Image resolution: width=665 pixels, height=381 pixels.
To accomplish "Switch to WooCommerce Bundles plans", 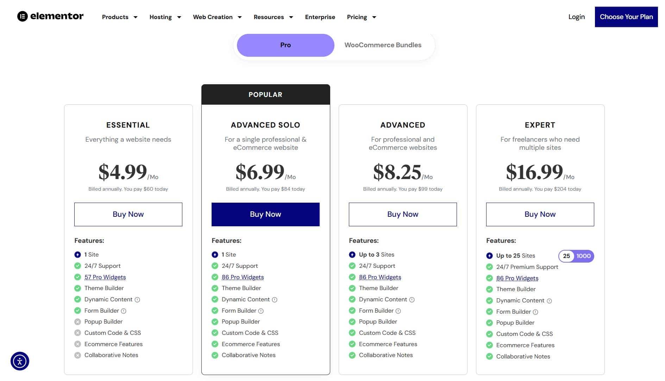I will (x=383, y=45).
